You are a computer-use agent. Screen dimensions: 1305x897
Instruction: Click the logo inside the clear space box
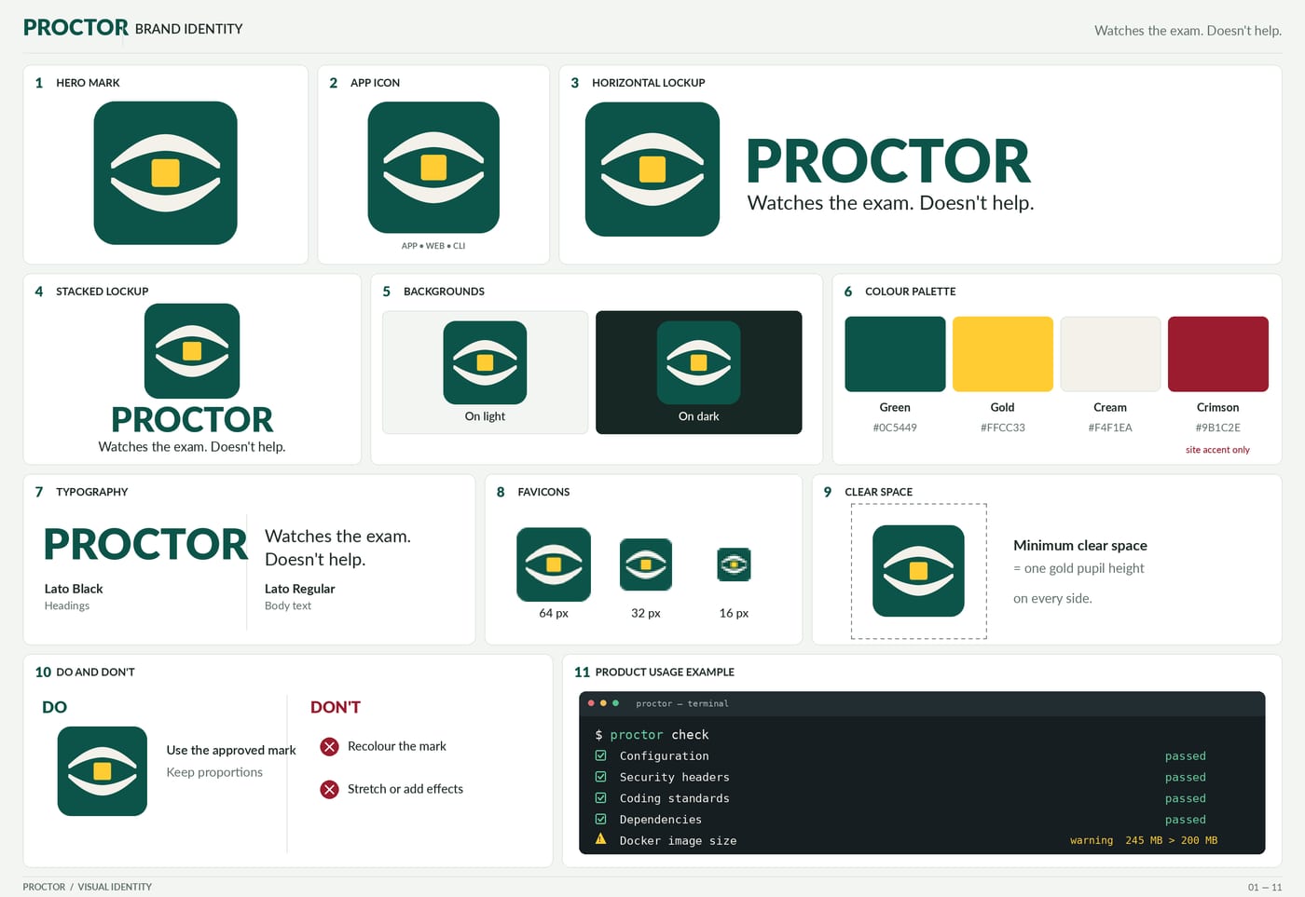pos(918,571)
